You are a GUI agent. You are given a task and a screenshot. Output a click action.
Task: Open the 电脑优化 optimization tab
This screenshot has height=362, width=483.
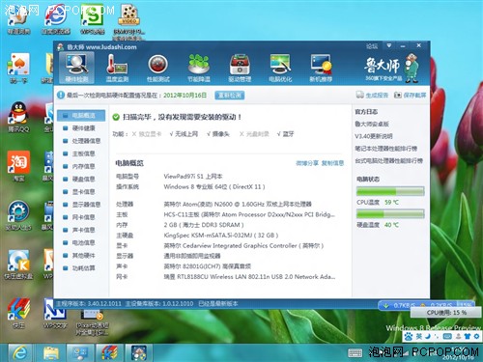pos(280,68)
